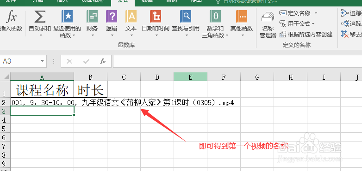Select column B header
Screen dimensions: 362x171
coord(91,77)
